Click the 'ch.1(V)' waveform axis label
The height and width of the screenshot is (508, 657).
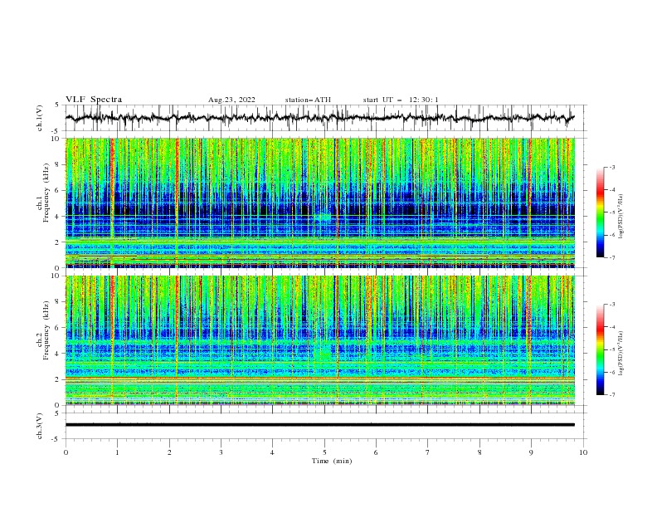coord(40,118)
